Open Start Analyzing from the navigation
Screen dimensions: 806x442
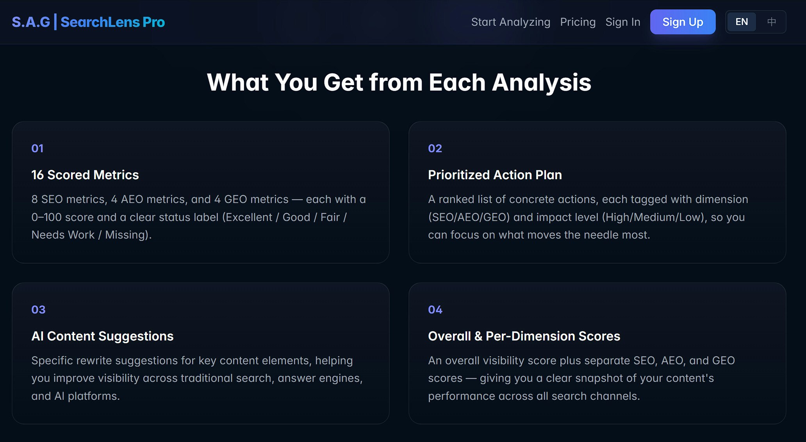click(x=510, y=22)
